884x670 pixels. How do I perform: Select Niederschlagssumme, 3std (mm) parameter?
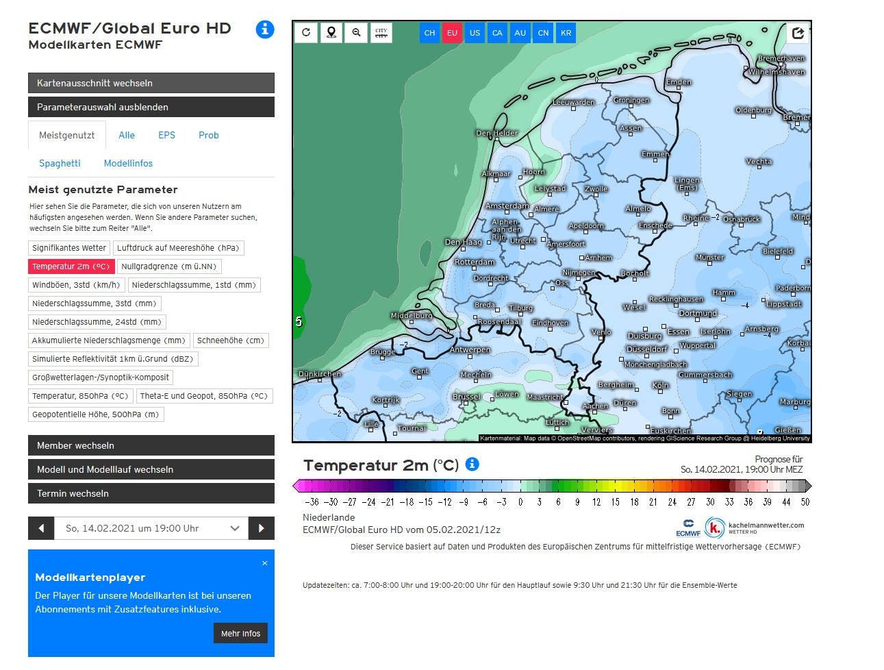(x=94, y=303)
